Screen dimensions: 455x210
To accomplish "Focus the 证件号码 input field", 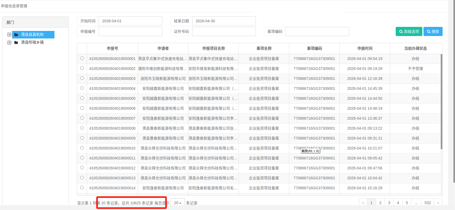I will pos(224,31).
